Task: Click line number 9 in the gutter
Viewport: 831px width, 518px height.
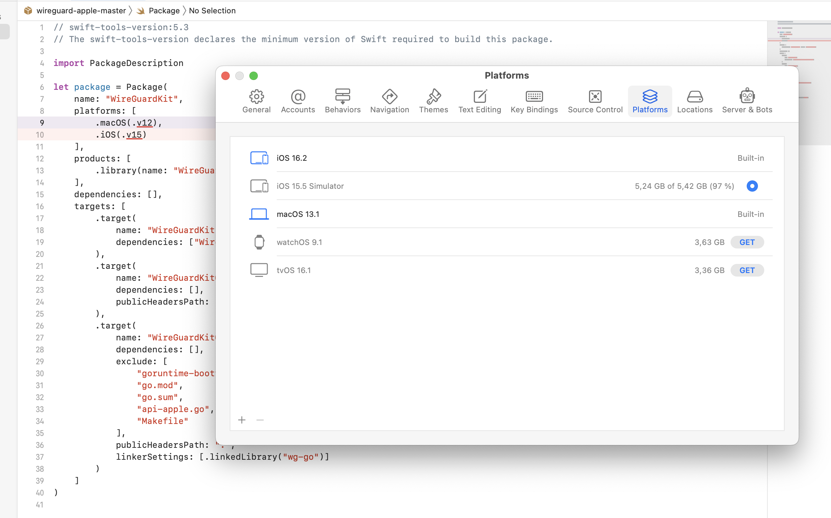Action: (42, 122)
